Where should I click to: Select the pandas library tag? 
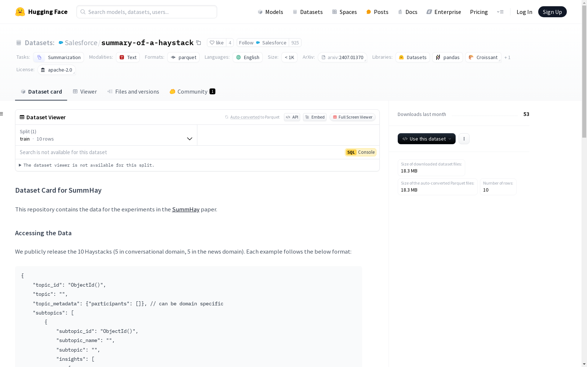pos(448,57)
